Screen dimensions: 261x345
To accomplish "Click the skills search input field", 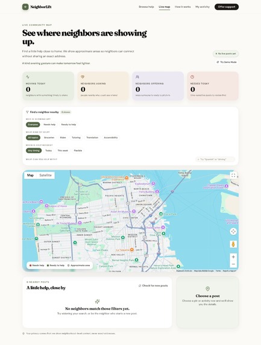I will pyautogui.click(x=215, y=159).
